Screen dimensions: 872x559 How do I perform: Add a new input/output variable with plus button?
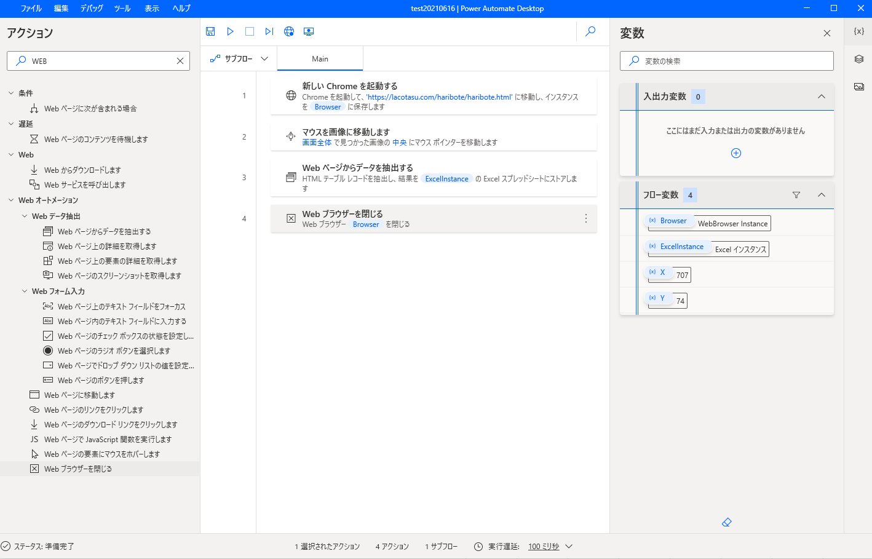coord(735,153)
